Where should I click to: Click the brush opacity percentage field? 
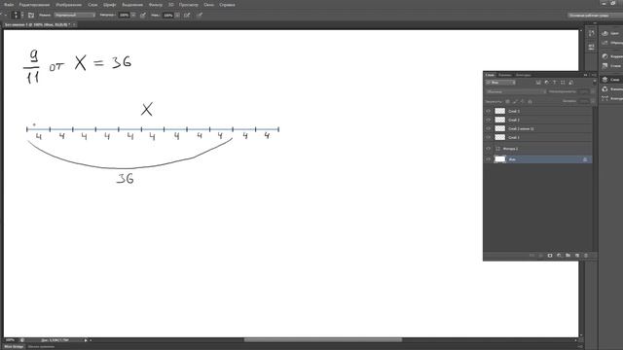pos(124,16)
